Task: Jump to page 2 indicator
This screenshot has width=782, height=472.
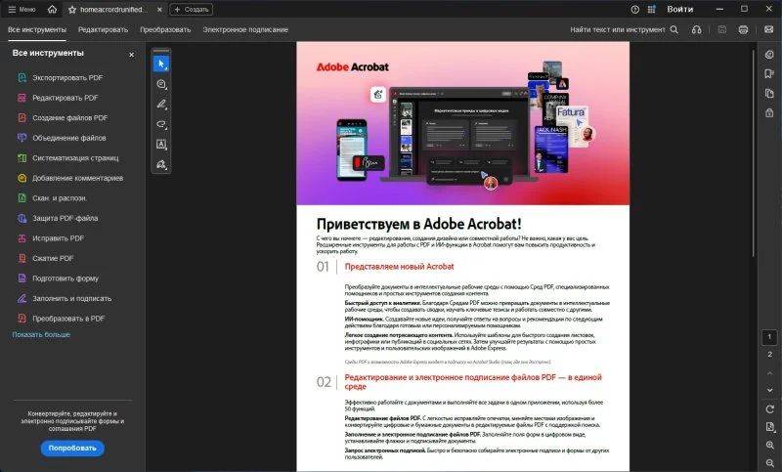Action: (x=769, y=355)
